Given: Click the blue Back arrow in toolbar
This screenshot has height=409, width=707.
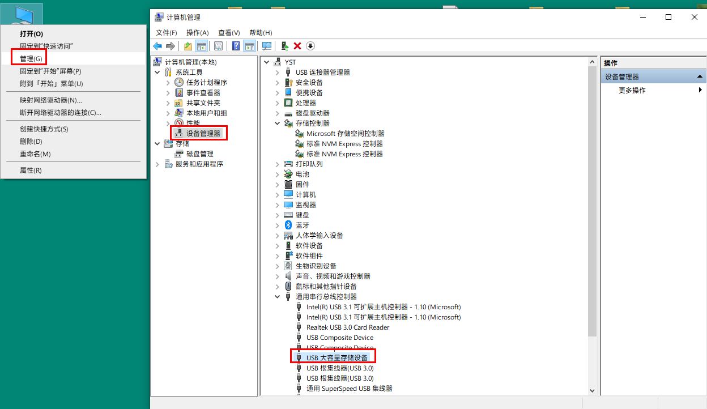Looking at the screenshot, I should pyautogui.click(x=157, y=46).
